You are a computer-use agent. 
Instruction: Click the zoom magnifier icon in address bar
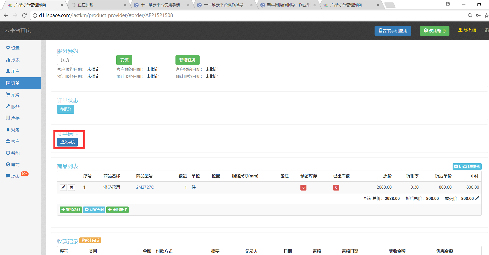(470, 15)
